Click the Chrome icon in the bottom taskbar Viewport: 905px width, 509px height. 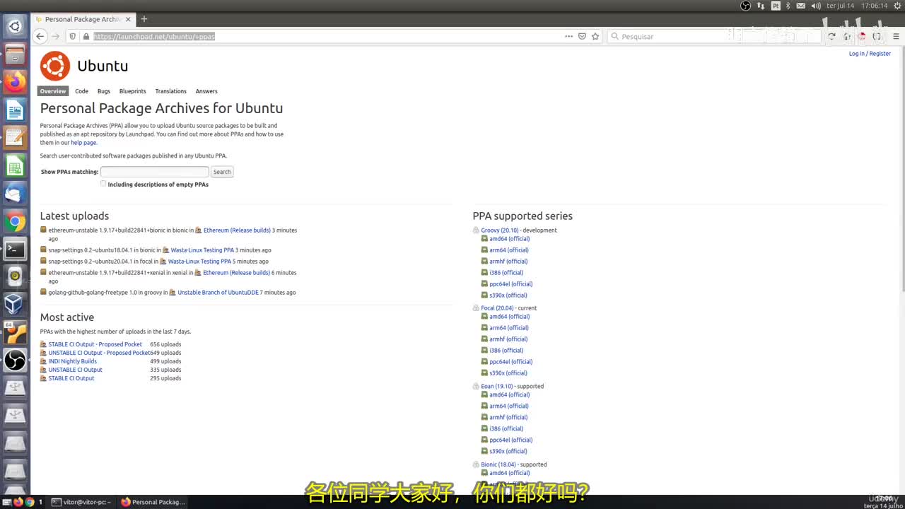coord(30,502)
